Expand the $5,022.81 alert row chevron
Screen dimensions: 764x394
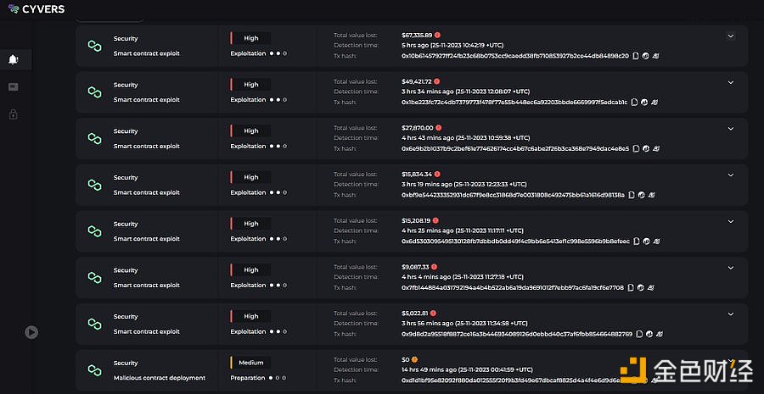[730, 314]
